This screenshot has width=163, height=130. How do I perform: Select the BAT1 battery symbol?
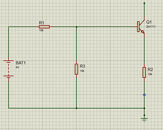click(x=9, y=69)
